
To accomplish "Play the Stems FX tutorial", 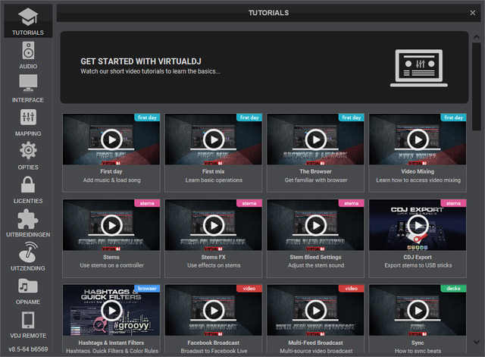I will click(x=214, y=225).
